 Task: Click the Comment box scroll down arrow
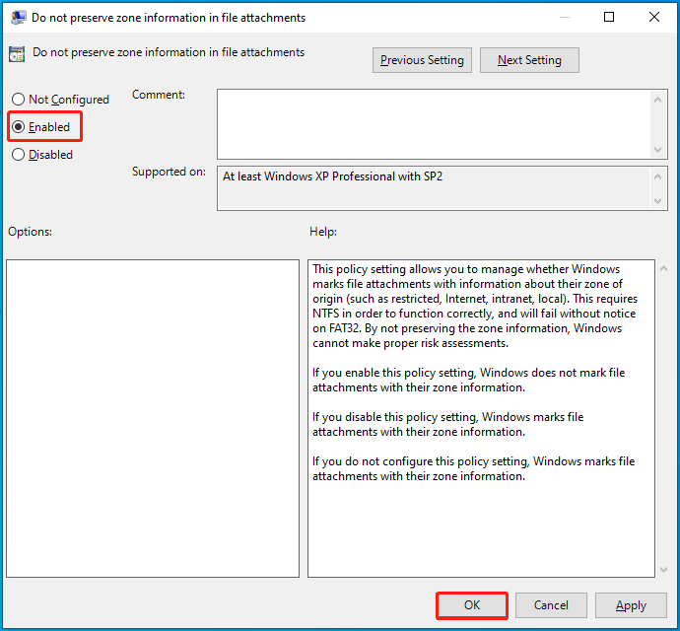point(658,150)
